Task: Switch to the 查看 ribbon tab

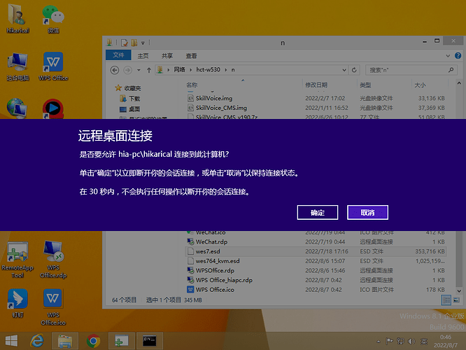Action: click(191, 56)
